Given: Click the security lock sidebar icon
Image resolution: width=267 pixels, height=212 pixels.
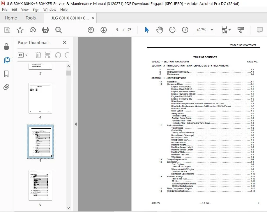Looking at the screenshot, I should pyautogui.click(x=6, y=46).
